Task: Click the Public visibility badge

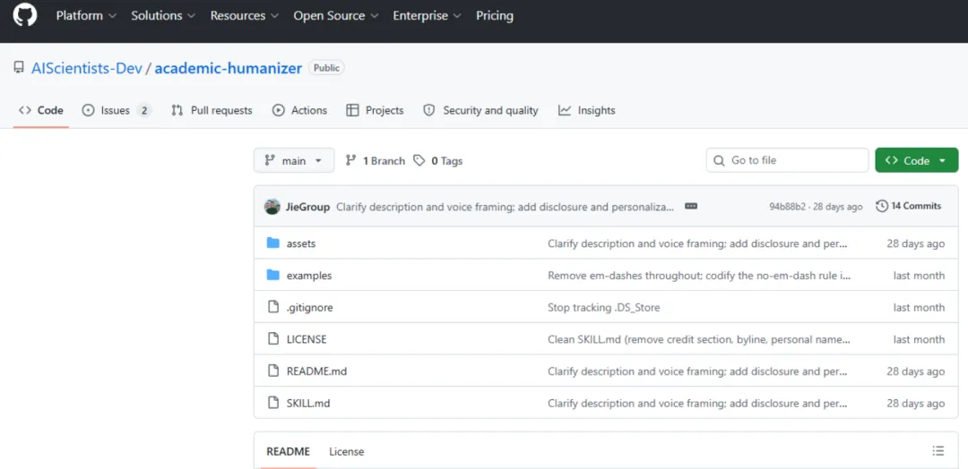Action: 326,68
